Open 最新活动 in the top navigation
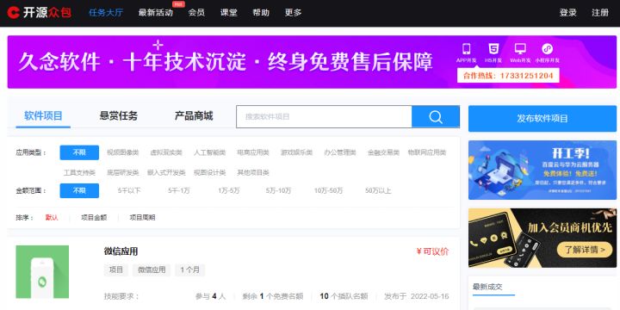 (x=156, y=13)
